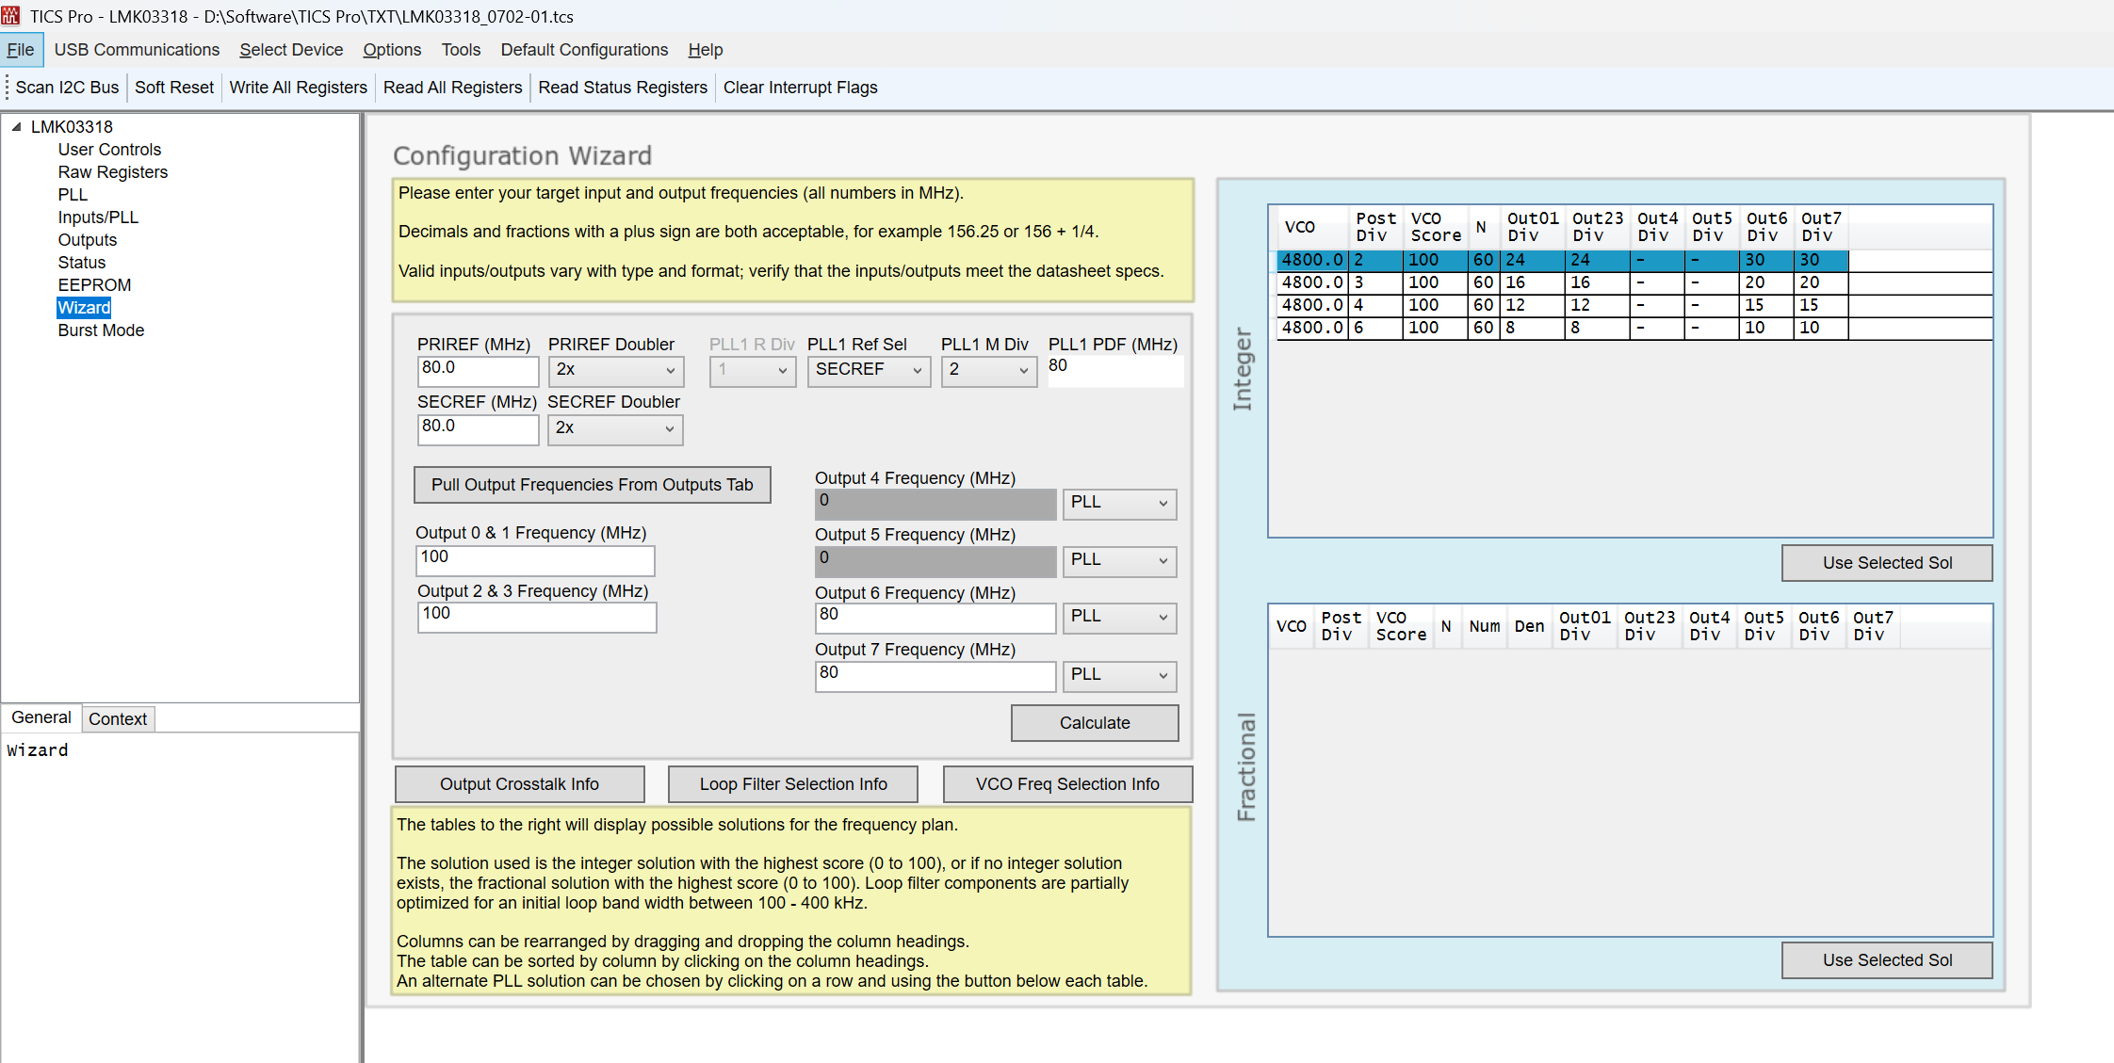Select EEPROM in the tree
Screen dimensions: 2114x1063
94,285
